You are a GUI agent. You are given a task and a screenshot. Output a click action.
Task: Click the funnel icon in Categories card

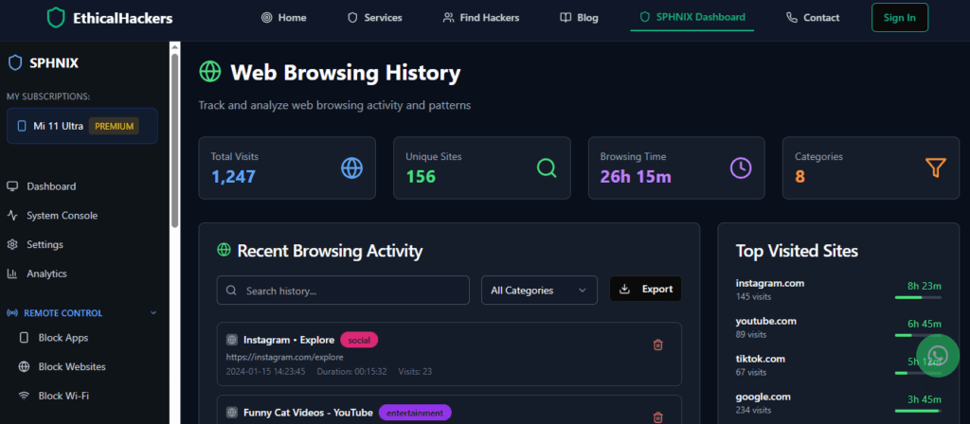tap(936, 168)
